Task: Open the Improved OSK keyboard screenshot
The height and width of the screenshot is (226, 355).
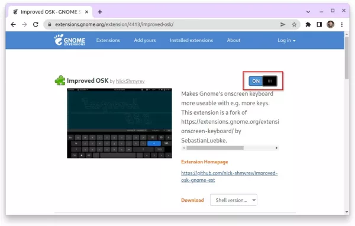Action: (x=120, y=123)
